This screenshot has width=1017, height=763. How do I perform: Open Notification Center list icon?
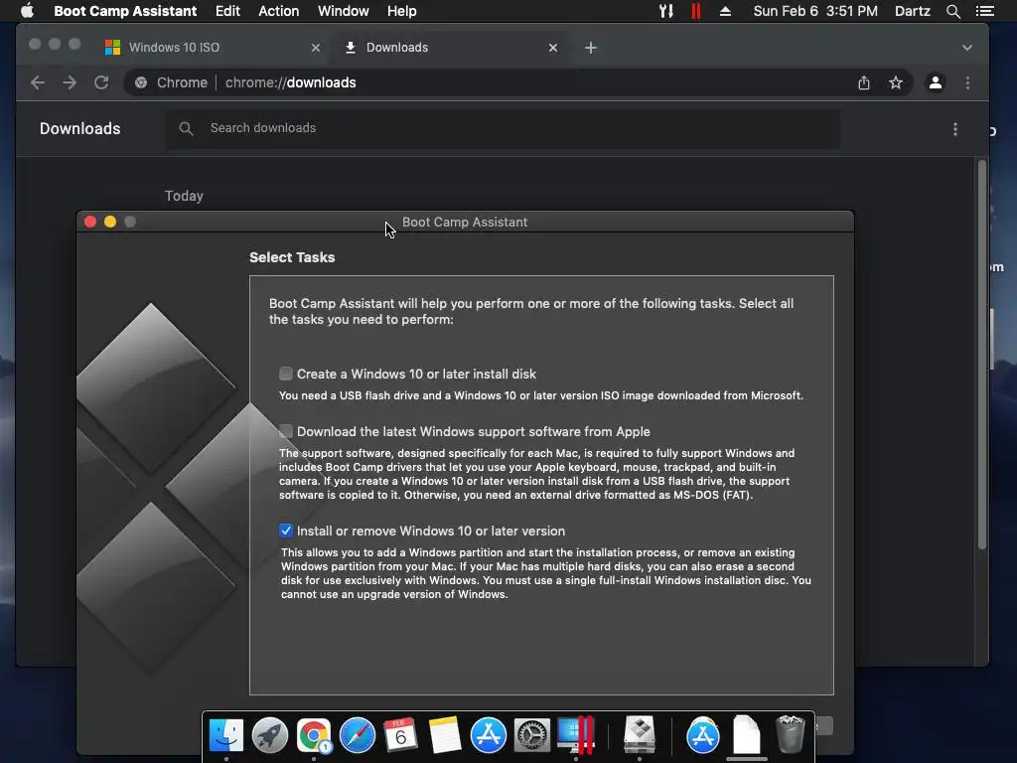984,11
